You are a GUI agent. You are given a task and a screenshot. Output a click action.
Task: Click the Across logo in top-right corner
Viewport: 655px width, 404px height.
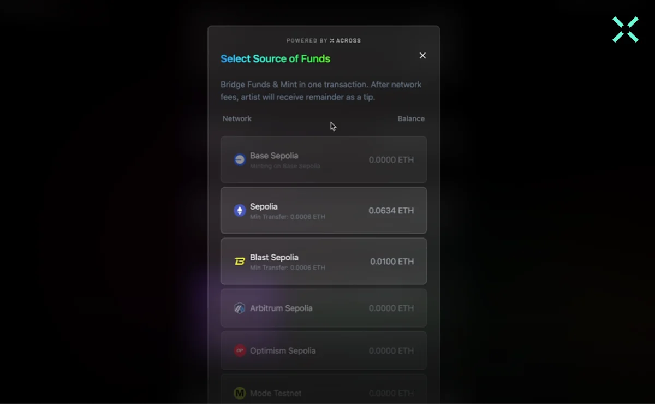point(625,29)
